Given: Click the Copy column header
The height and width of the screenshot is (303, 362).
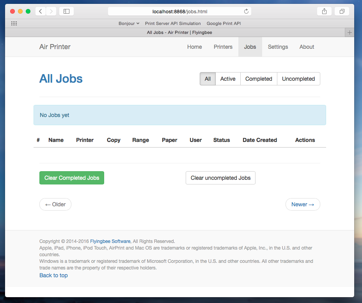Looking at the screenshot, I should coord(114,140).
